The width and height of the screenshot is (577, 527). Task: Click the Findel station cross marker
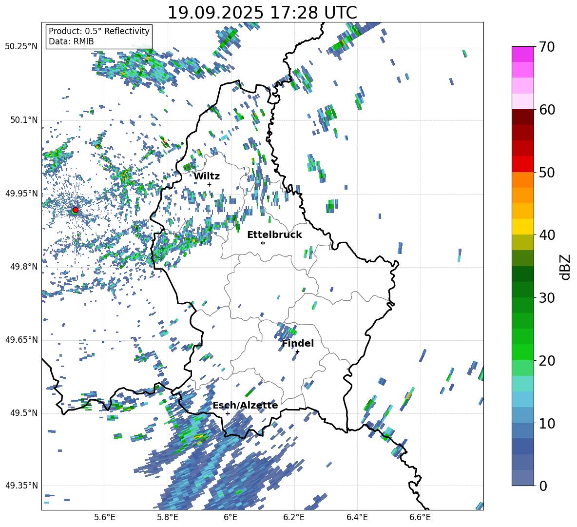coord(297,352)
